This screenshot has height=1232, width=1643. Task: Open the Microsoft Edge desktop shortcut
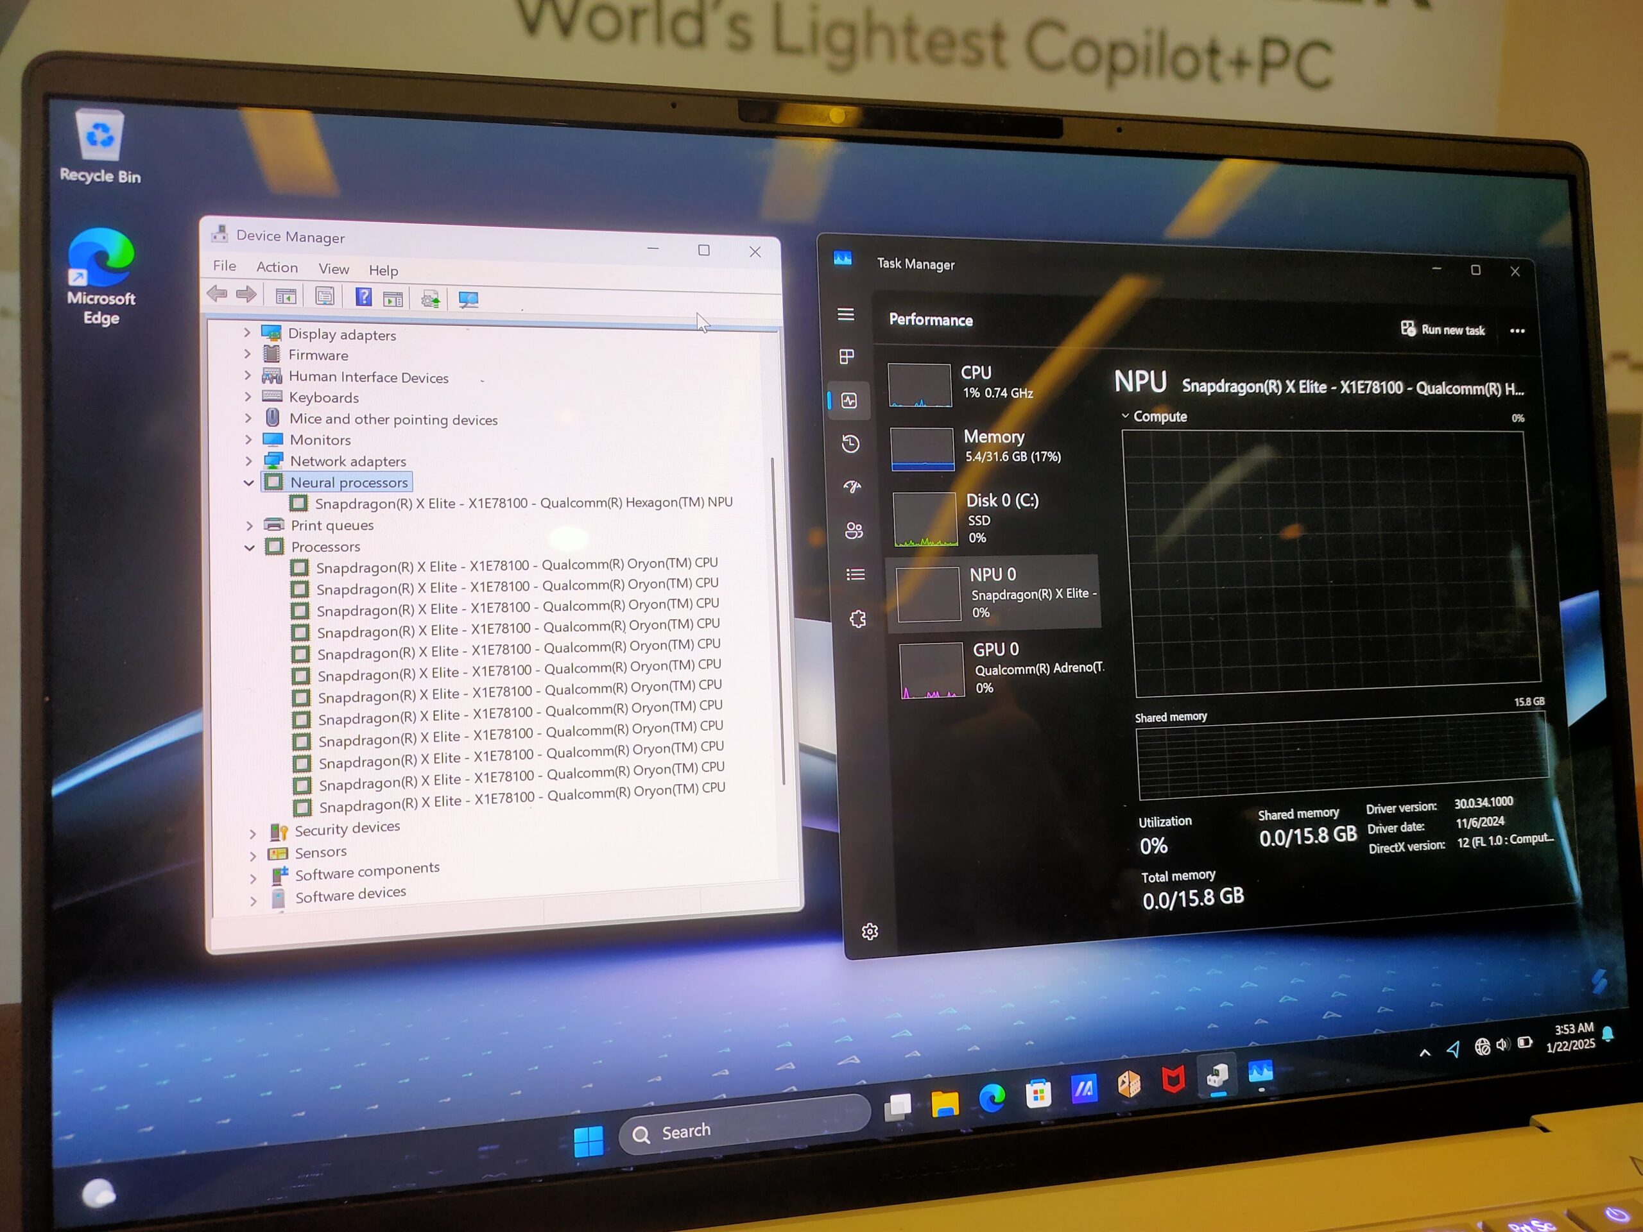click(x=101, y=277)
